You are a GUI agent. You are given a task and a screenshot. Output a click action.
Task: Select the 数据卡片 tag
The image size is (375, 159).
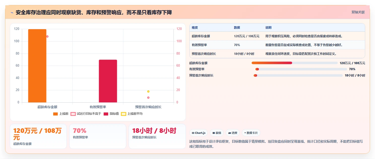251,133
